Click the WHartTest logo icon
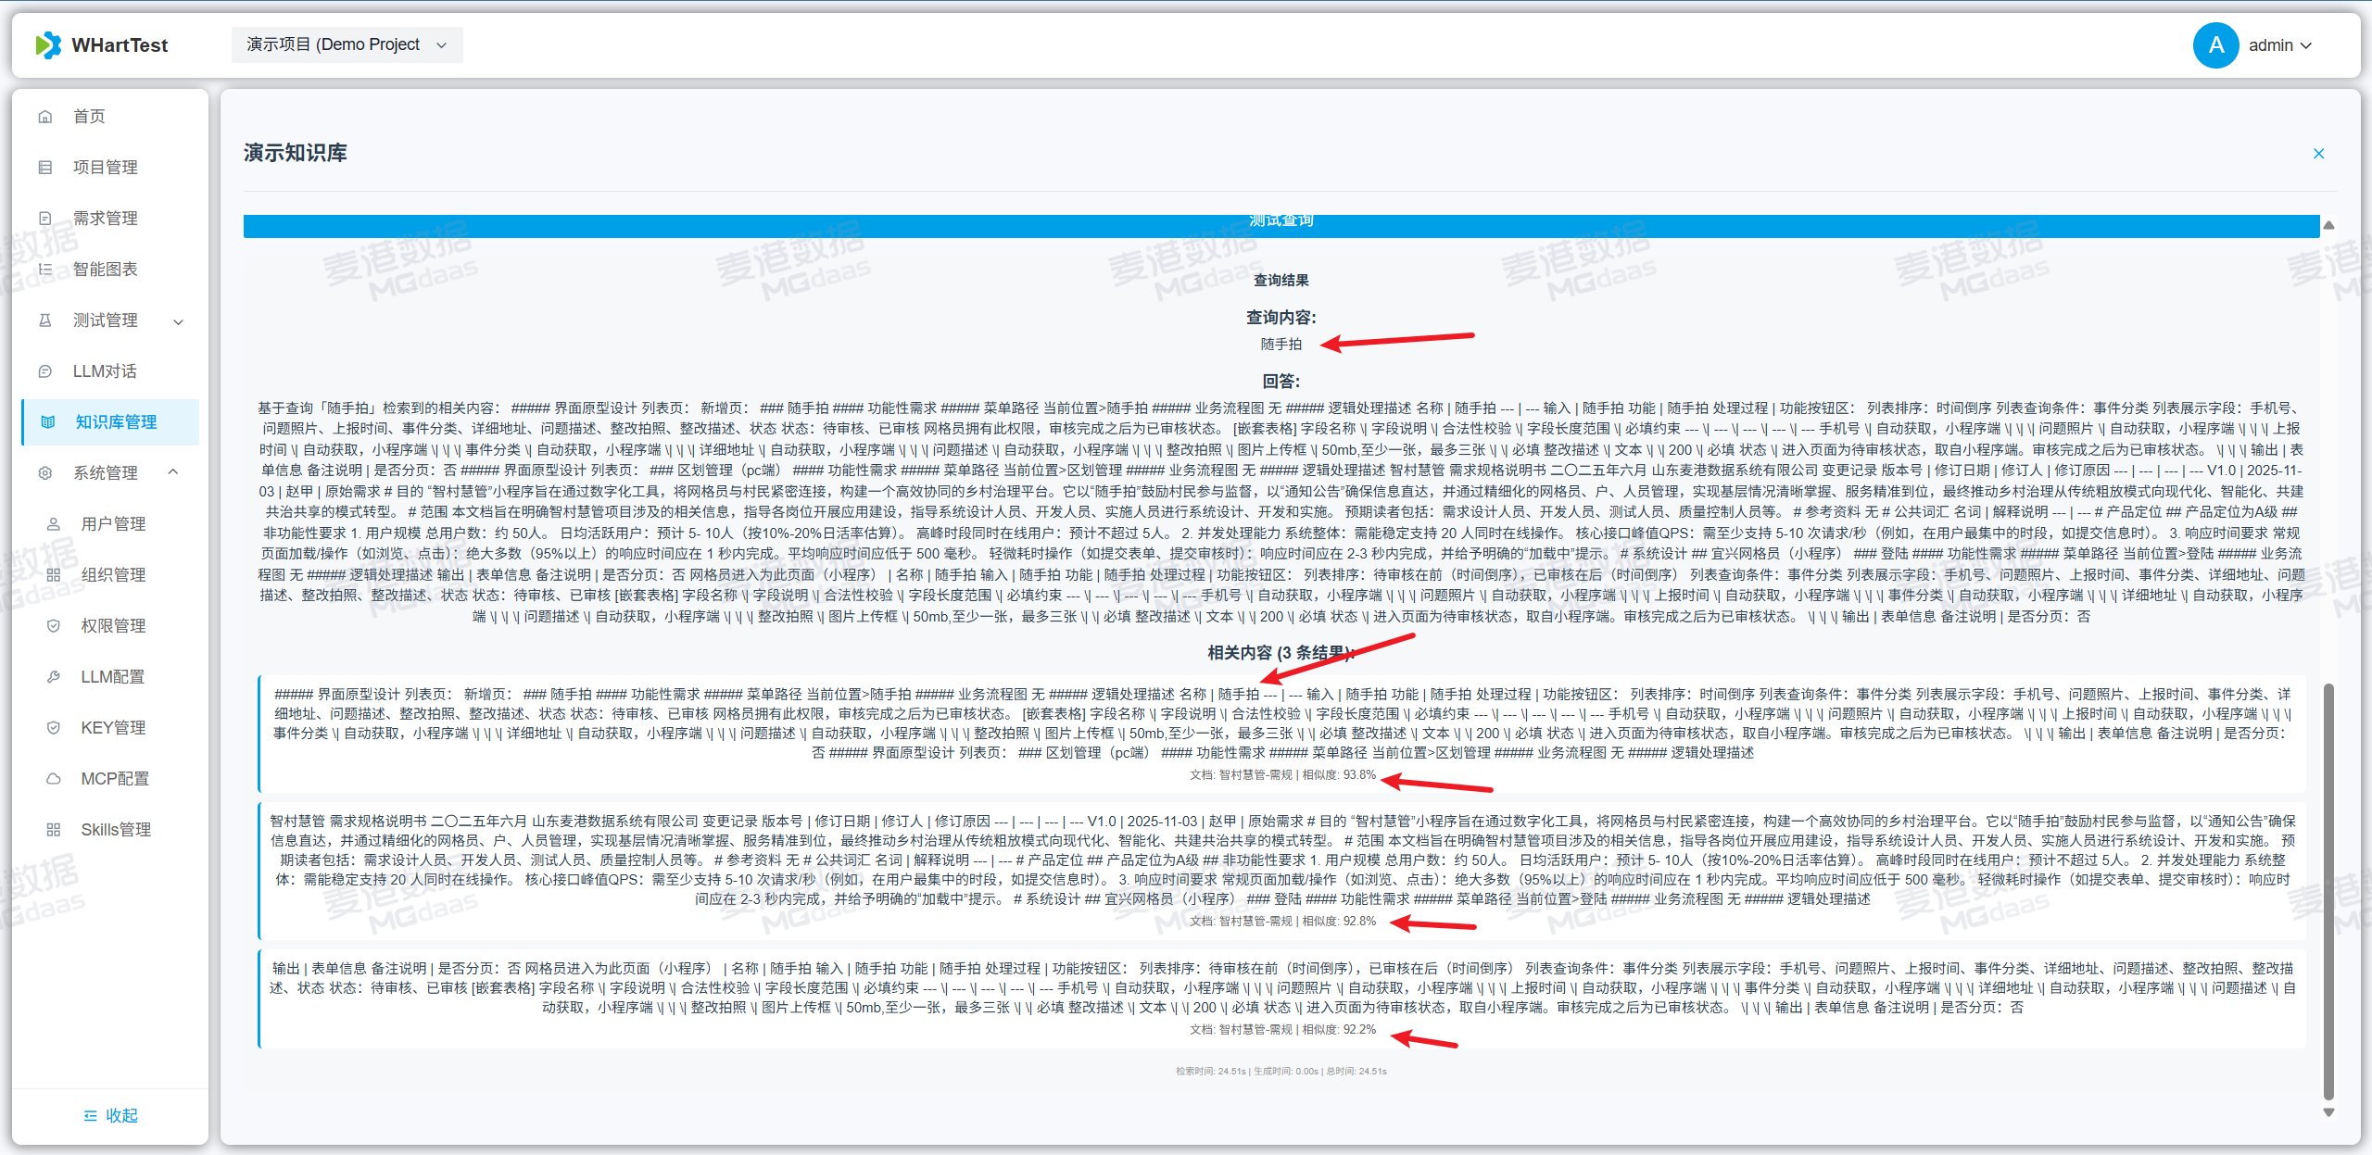The width and height of the screenshot is (2372, 1155). (46, 44)
